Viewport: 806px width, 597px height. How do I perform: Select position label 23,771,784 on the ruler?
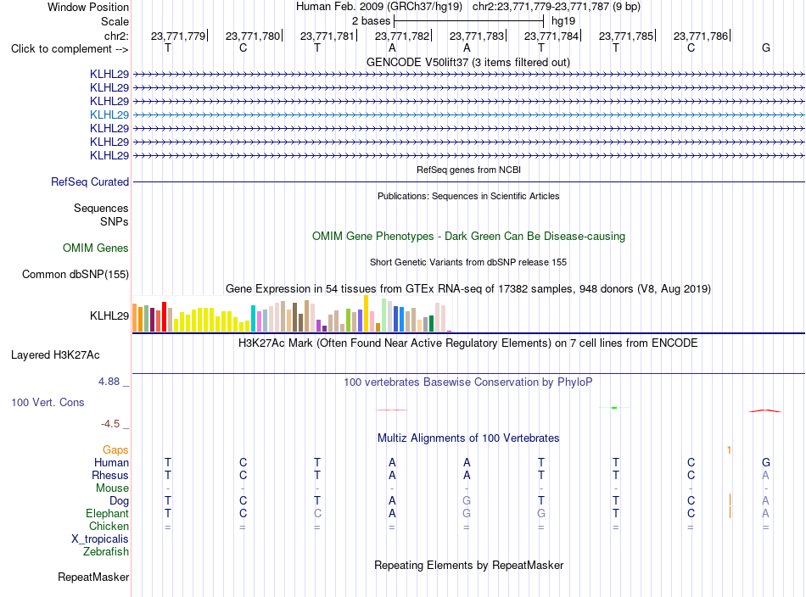click(x=551, y=36)
